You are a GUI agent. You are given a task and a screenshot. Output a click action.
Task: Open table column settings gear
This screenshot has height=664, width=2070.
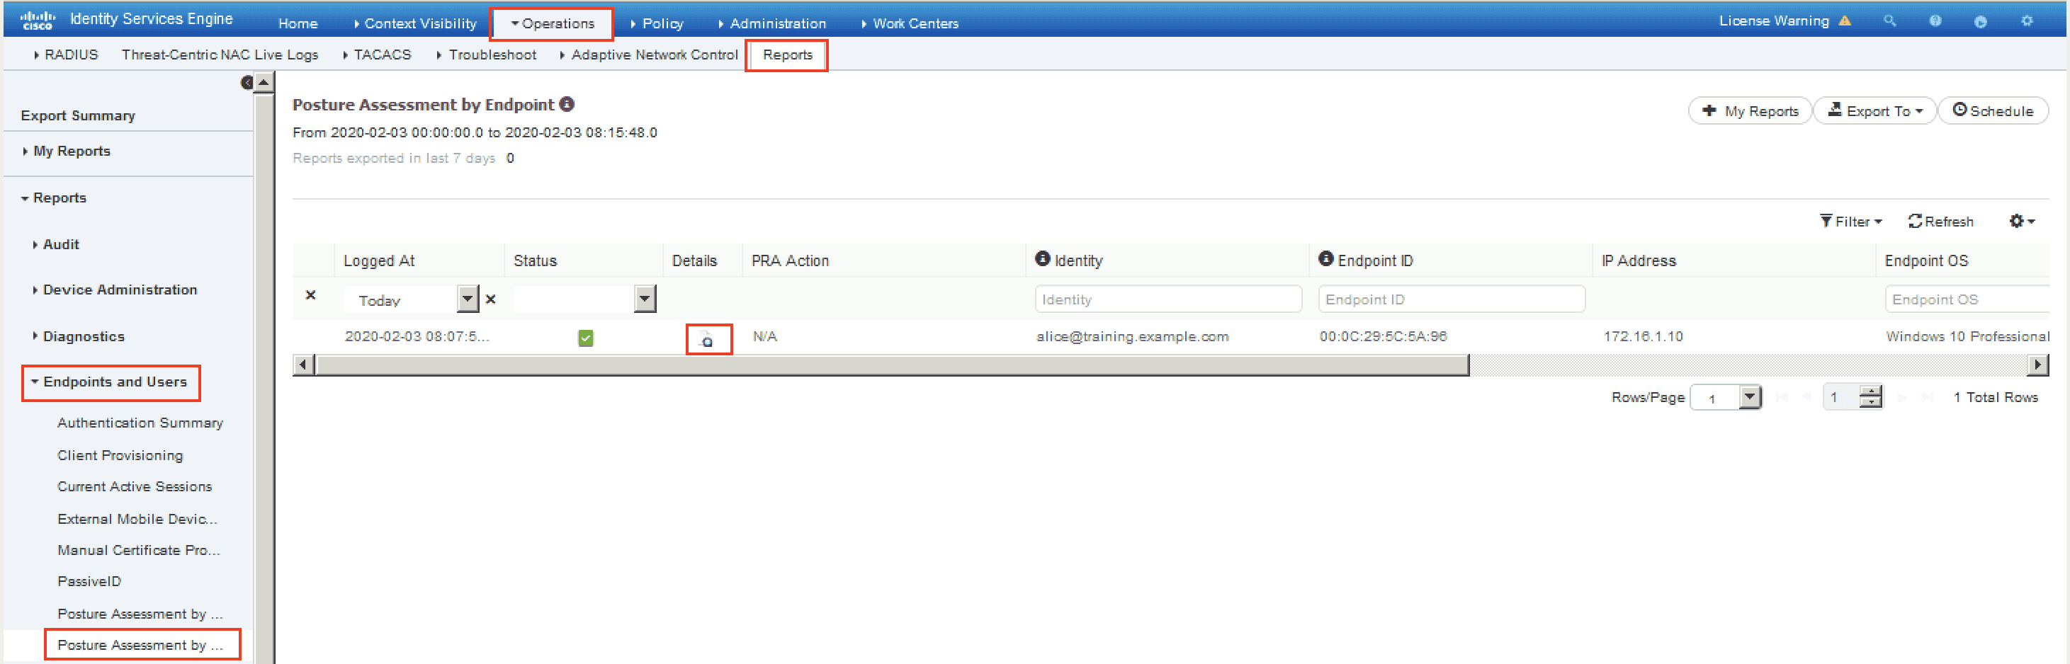tap(2021, 221)
